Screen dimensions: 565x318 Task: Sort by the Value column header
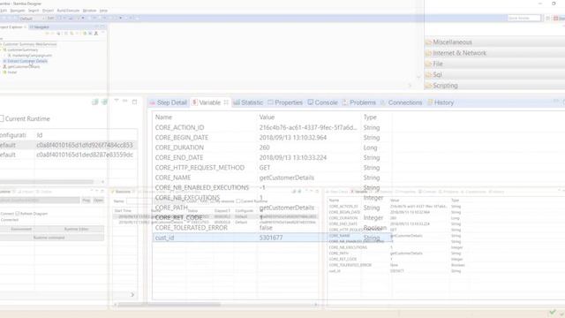pyautogui.click(x=267, y=117)
